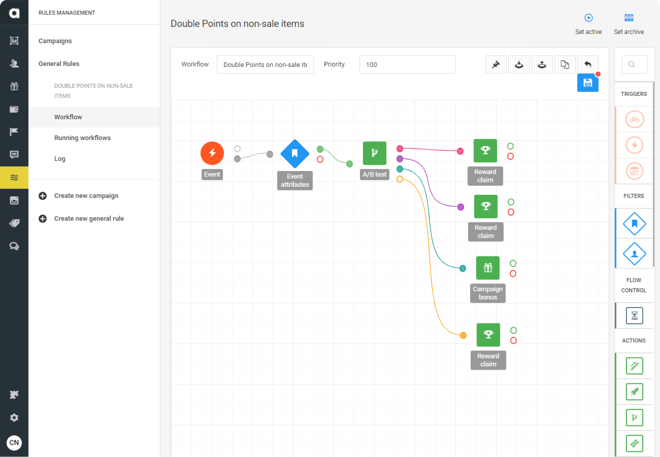The image size is (660, 457).
Task: Expand the General Rules section
Action: pyautogui.click(x=59, y=64)
